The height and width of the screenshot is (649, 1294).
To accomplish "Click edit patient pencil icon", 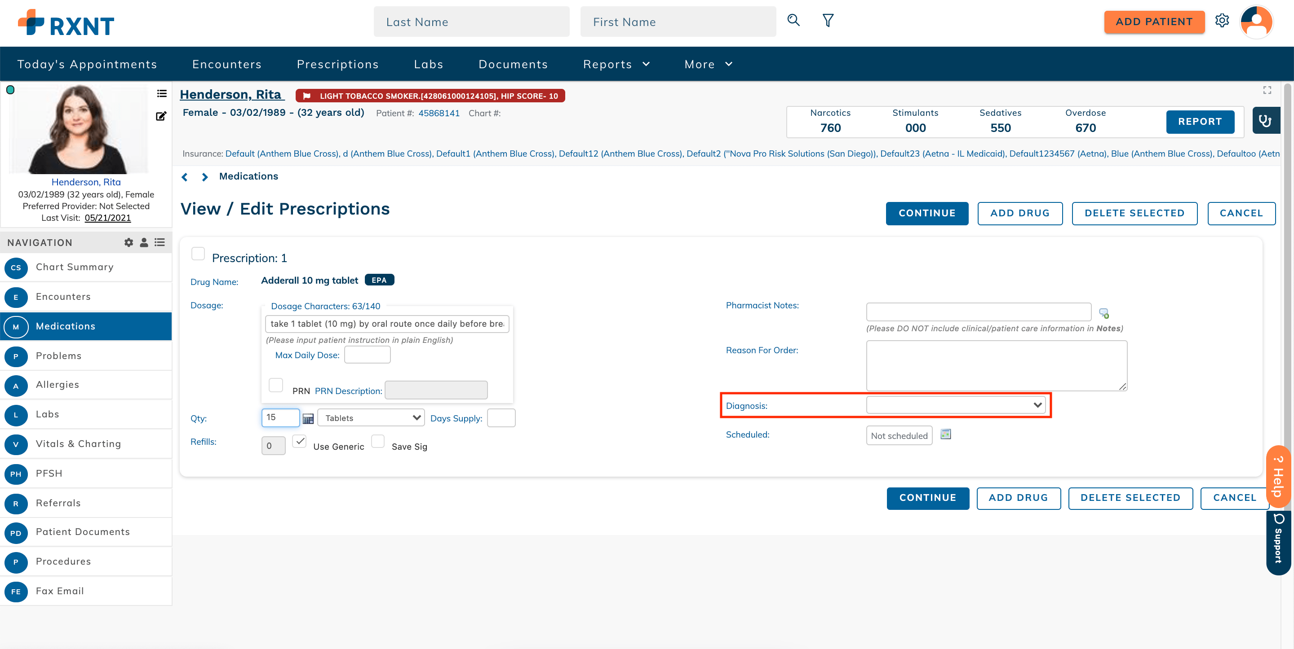I will 161,116.
